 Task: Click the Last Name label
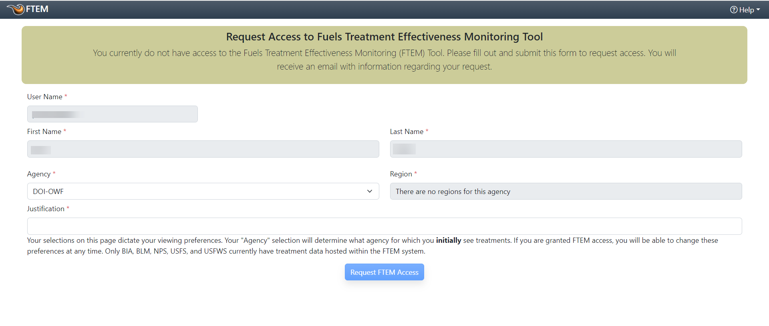point(407,132)
